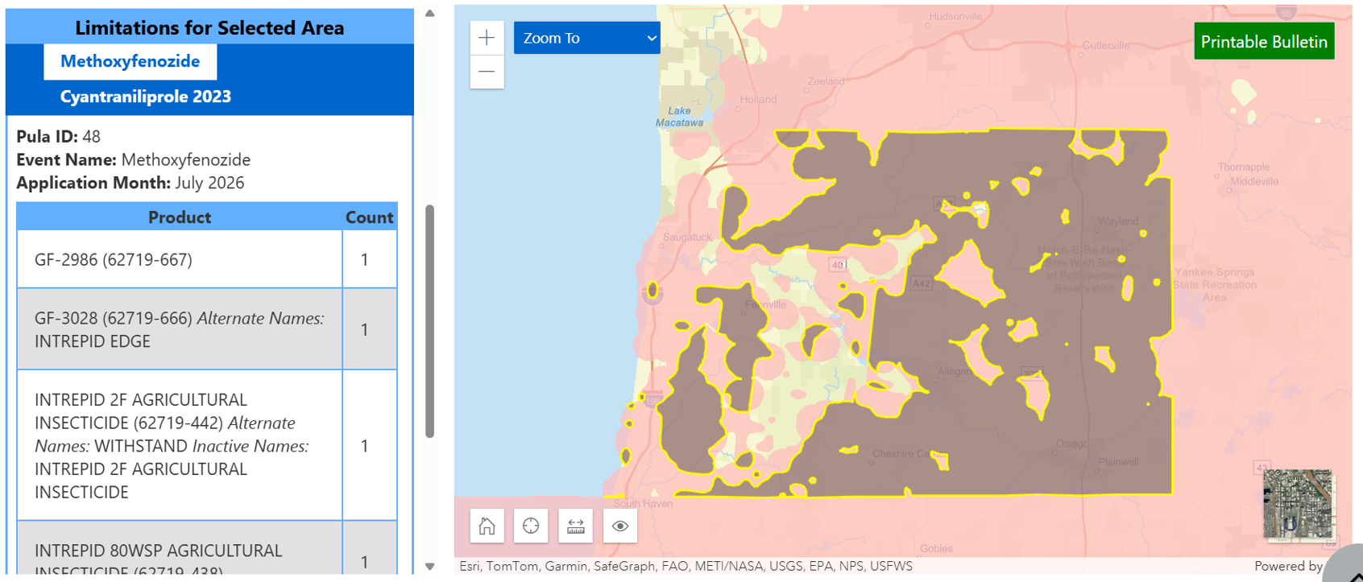Click the Zeeland label on the map
The width and height of the screenshot is (1363, 582).
pos(826,81)
